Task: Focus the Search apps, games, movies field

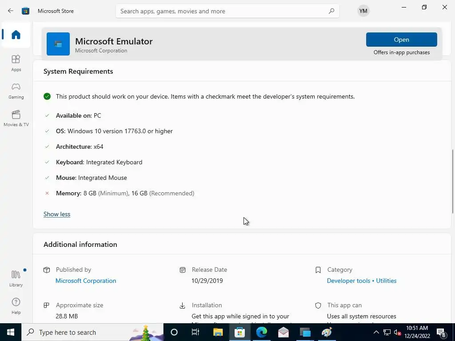Action: click(x=227, y=11)
